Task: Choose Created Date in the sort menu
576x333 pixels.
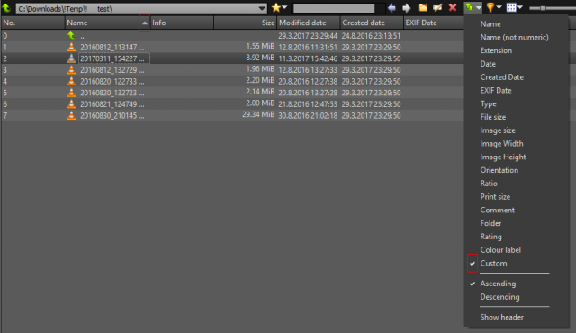Action: pyautogui.click(x=501, y=77)
